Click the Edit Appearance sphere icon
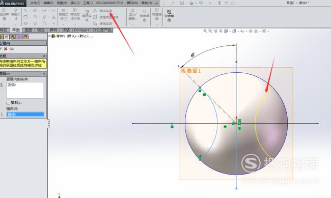The width and height of the screenshot is (331, 198). tap(251, 31)
